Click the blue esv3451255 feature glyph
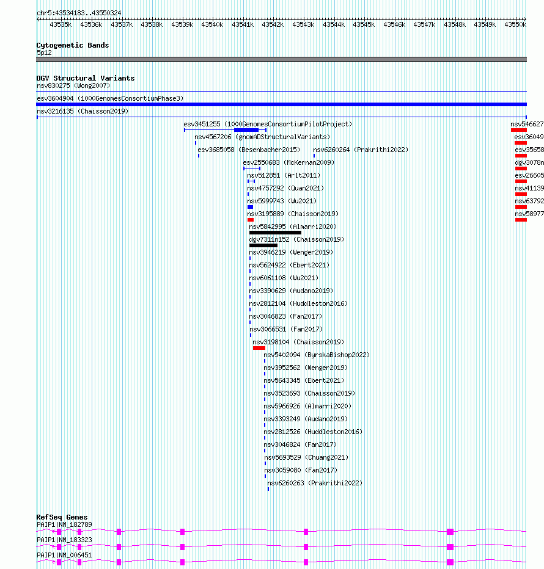 [226, 130]
